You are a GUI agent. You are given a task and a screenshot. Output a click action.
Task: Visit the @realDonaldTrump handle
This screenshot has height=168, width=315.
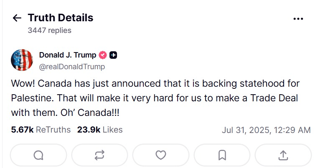[x=72, y=66]
